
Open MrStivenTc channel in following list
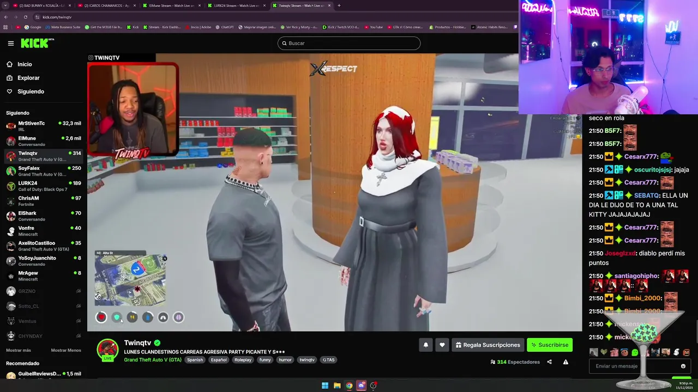[44, 126]
